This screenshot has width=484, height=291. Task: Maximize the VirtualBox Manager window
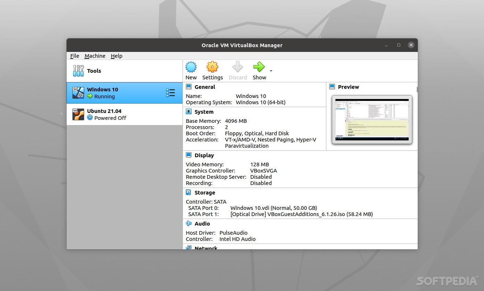pos(399,45)
